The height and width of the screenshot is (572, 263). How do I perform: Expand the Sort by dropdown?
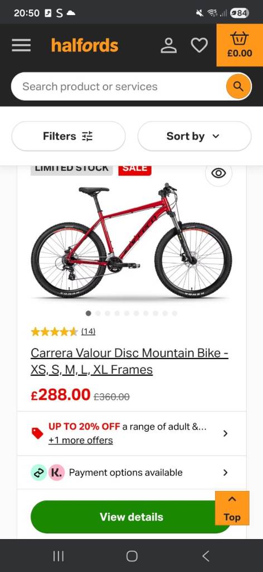coord(194,136)
